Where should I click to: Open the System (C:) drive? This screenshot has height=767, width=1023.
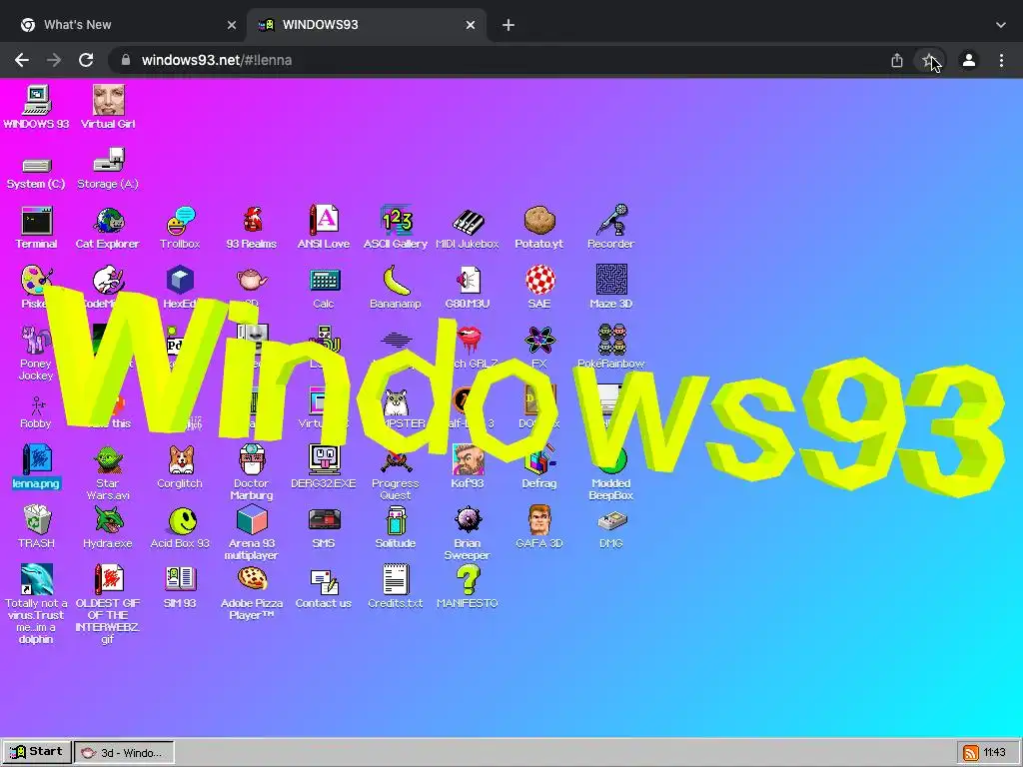tap(37, 173)
